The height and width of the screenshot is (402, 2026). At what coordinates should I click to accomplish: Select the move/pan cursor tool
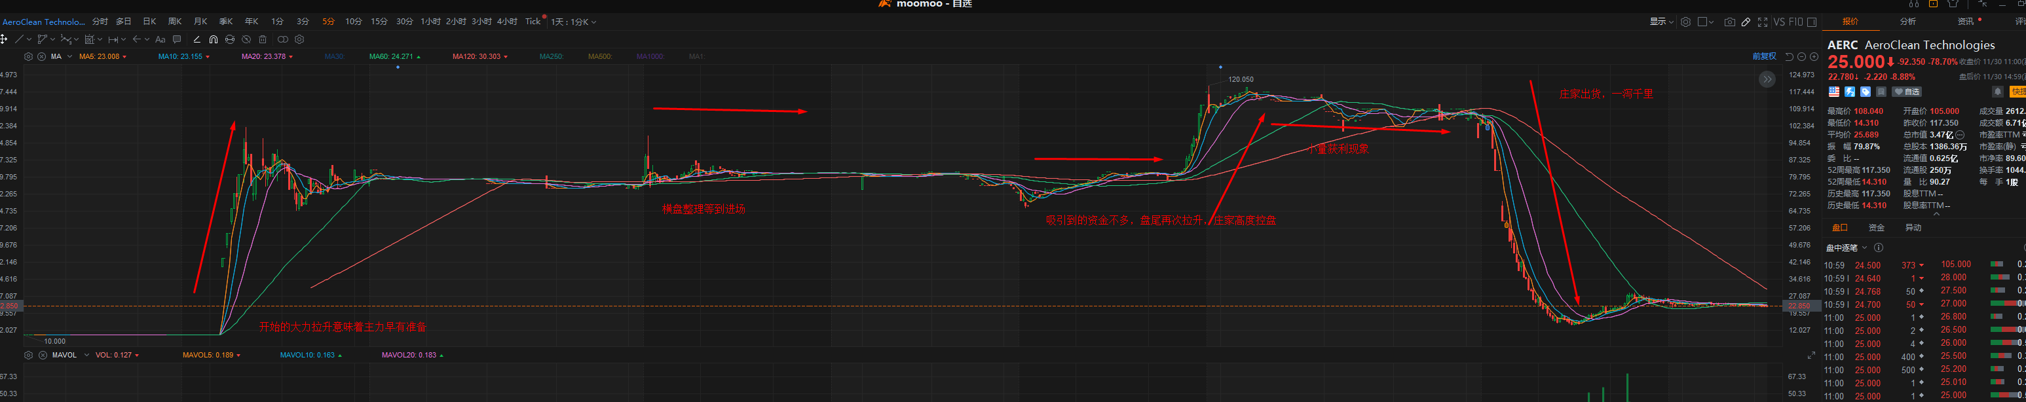pyautogui.click(x=4, y=39)
